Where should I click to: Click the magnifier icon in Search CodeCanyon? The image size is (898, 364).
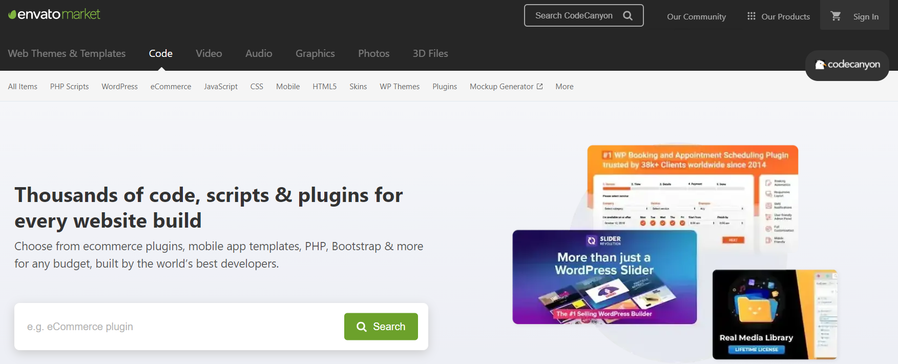pyautogui.click(x=628, y=16)
